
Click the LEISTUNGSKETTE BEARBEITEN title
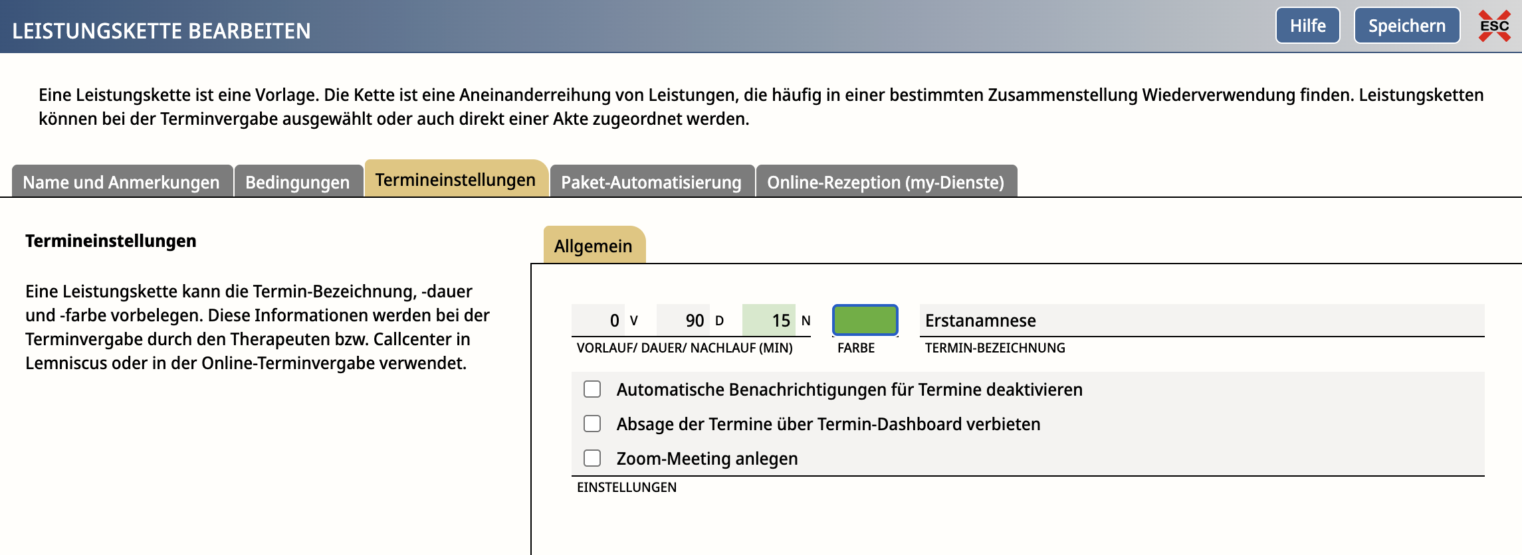(x=162, y=31)
